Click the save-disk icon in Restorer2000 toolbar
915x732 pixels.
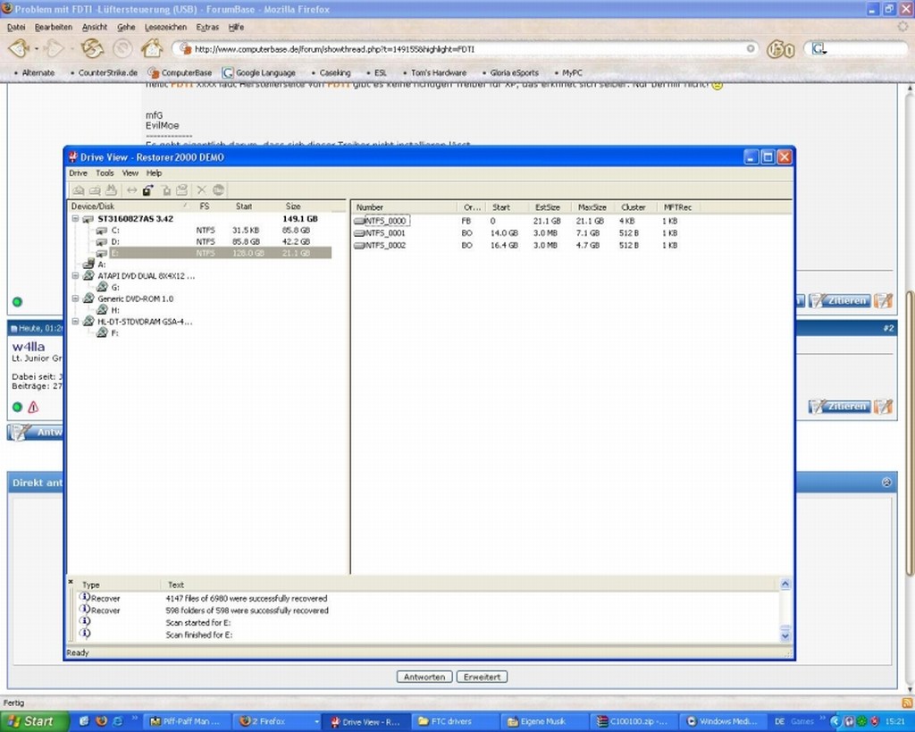click(x=182, y=190)
